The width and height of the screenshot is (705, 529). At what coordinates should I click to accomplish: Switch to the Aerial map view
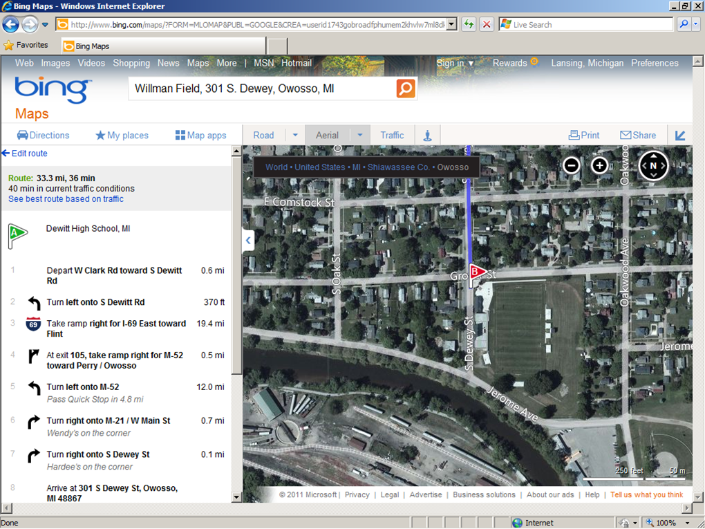click(x=327, y=135)
